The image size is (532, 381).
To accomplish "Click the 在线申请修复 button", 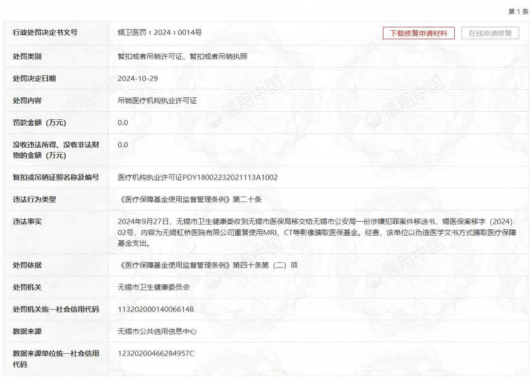I will pyautogui.click(x=490, y=33).
